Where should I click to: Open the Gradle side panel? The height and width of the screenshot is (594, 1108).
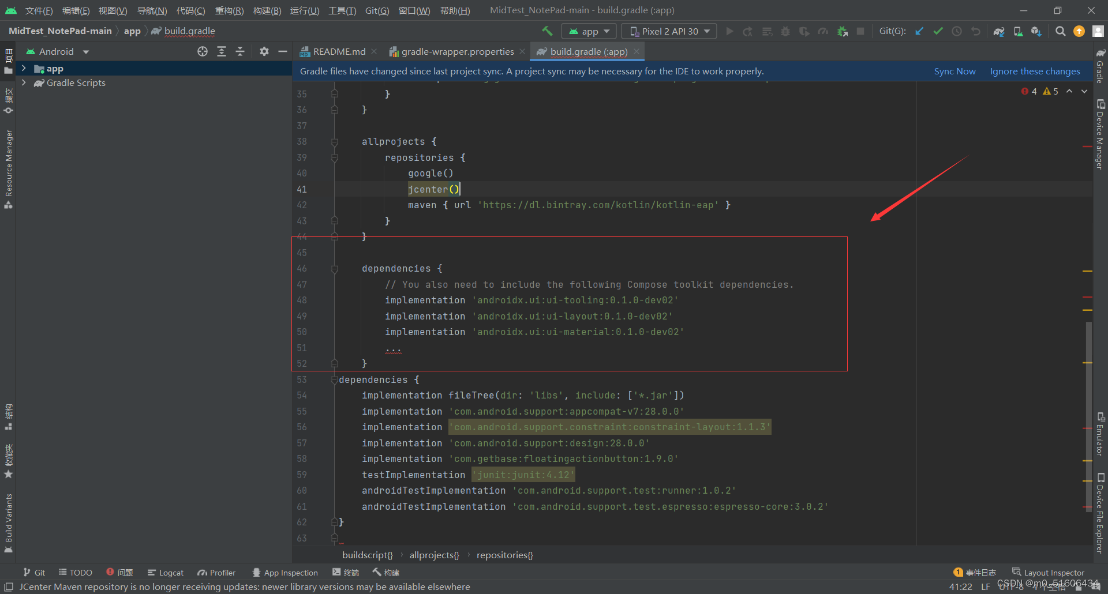(x=1100, y=65)
